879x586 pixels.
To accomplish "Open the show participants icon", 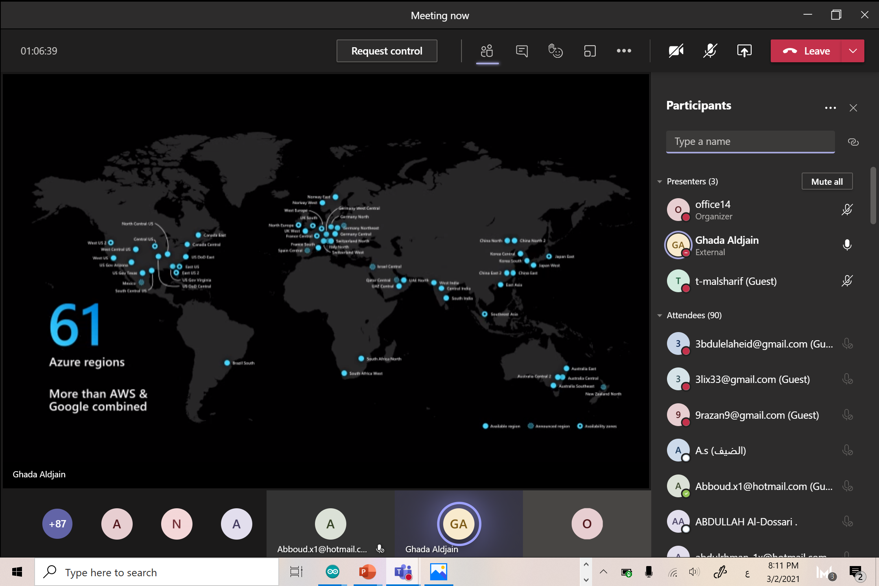I will tap(487, 51).
